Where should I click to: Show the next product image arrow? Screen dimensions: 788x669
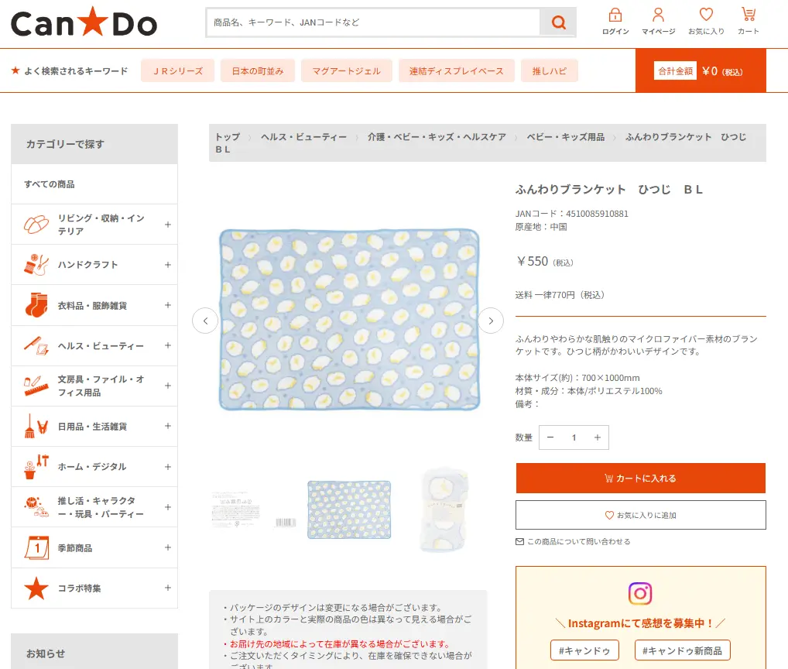491,321
